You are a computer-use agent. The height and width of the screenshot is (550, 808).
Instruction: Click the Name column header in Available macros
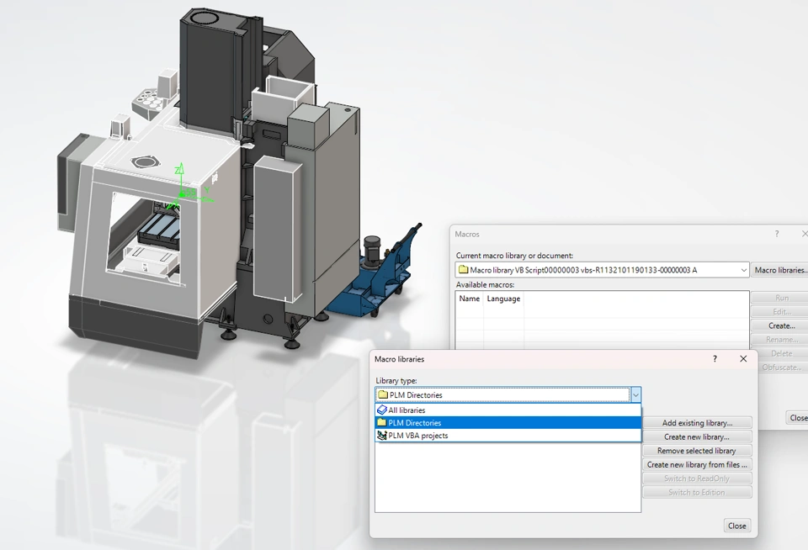click(470, 299)
